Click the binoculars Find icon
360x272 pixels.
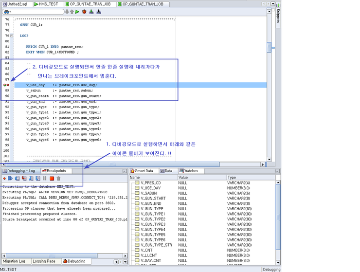pyautogui.click(x=6, y=12)
